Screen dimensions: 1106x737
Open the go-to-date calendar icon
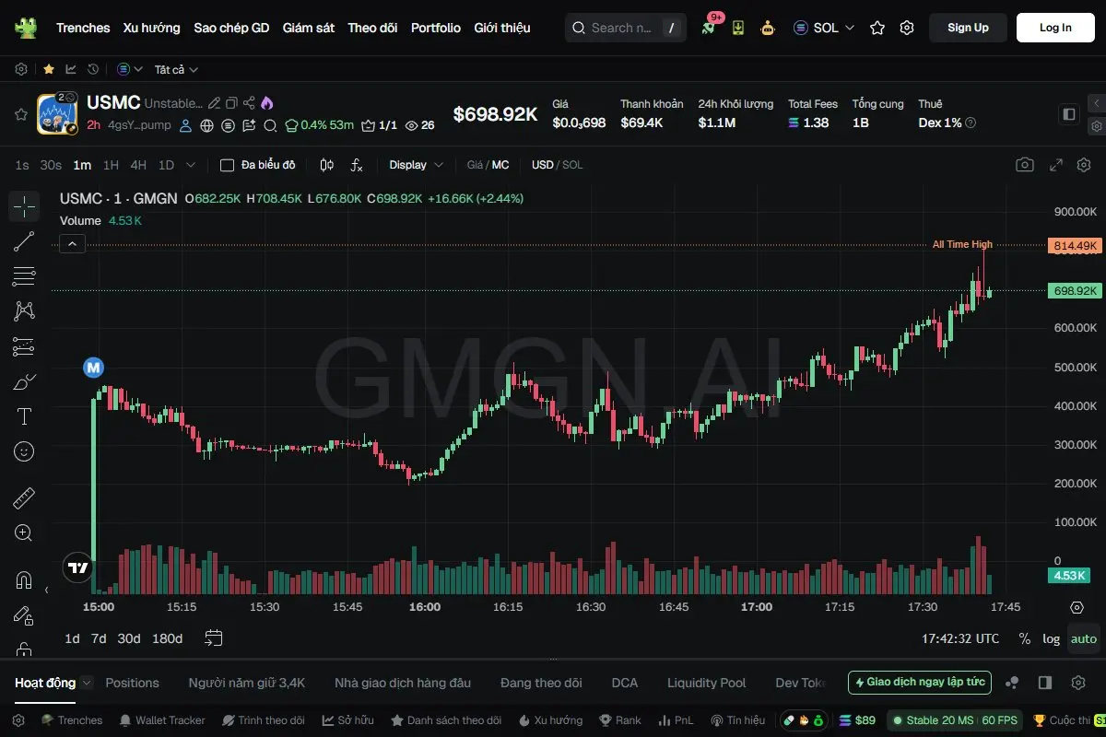coord(214,638)
